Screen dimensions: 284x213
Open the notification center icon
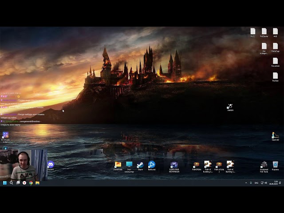[x=280, y=183]
